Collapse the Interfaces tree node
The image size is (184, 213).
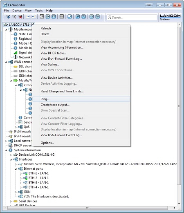point(11,159)
